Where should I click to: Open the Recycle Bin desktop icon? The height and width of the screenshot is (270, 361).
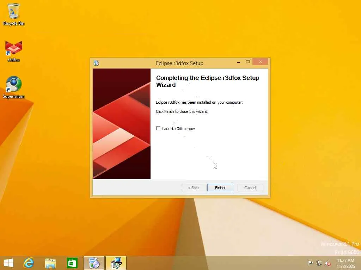coord(14,14)
